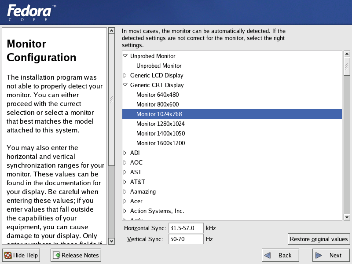The height and width of the screenshot is (264, 352).
Task: Click the monitor list scrollbar thumb
Action: 347,66
